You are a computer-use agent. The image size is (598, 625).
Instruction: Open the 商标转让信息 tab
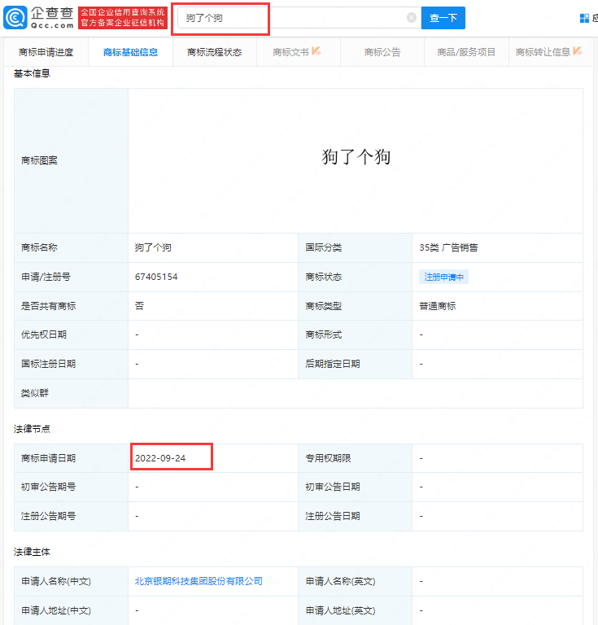coord(543,52)
